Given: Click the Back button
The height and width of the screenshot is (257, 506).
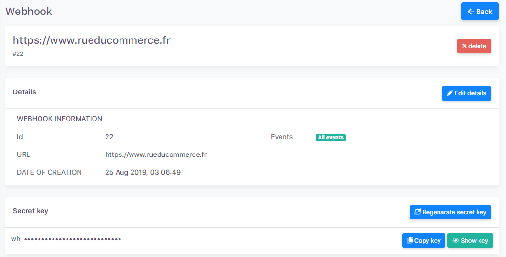Looking at the screenshot, I should click(x=479, y=11).
